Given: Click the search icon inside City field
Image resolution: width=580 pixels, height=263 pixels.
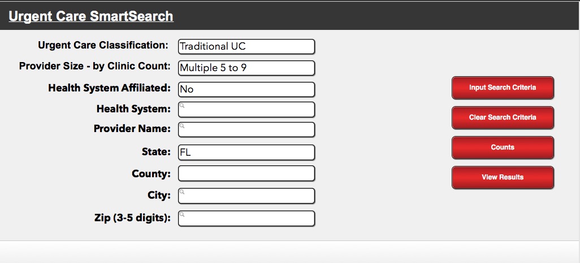Looking at the screenshot, I should point(182,192).
